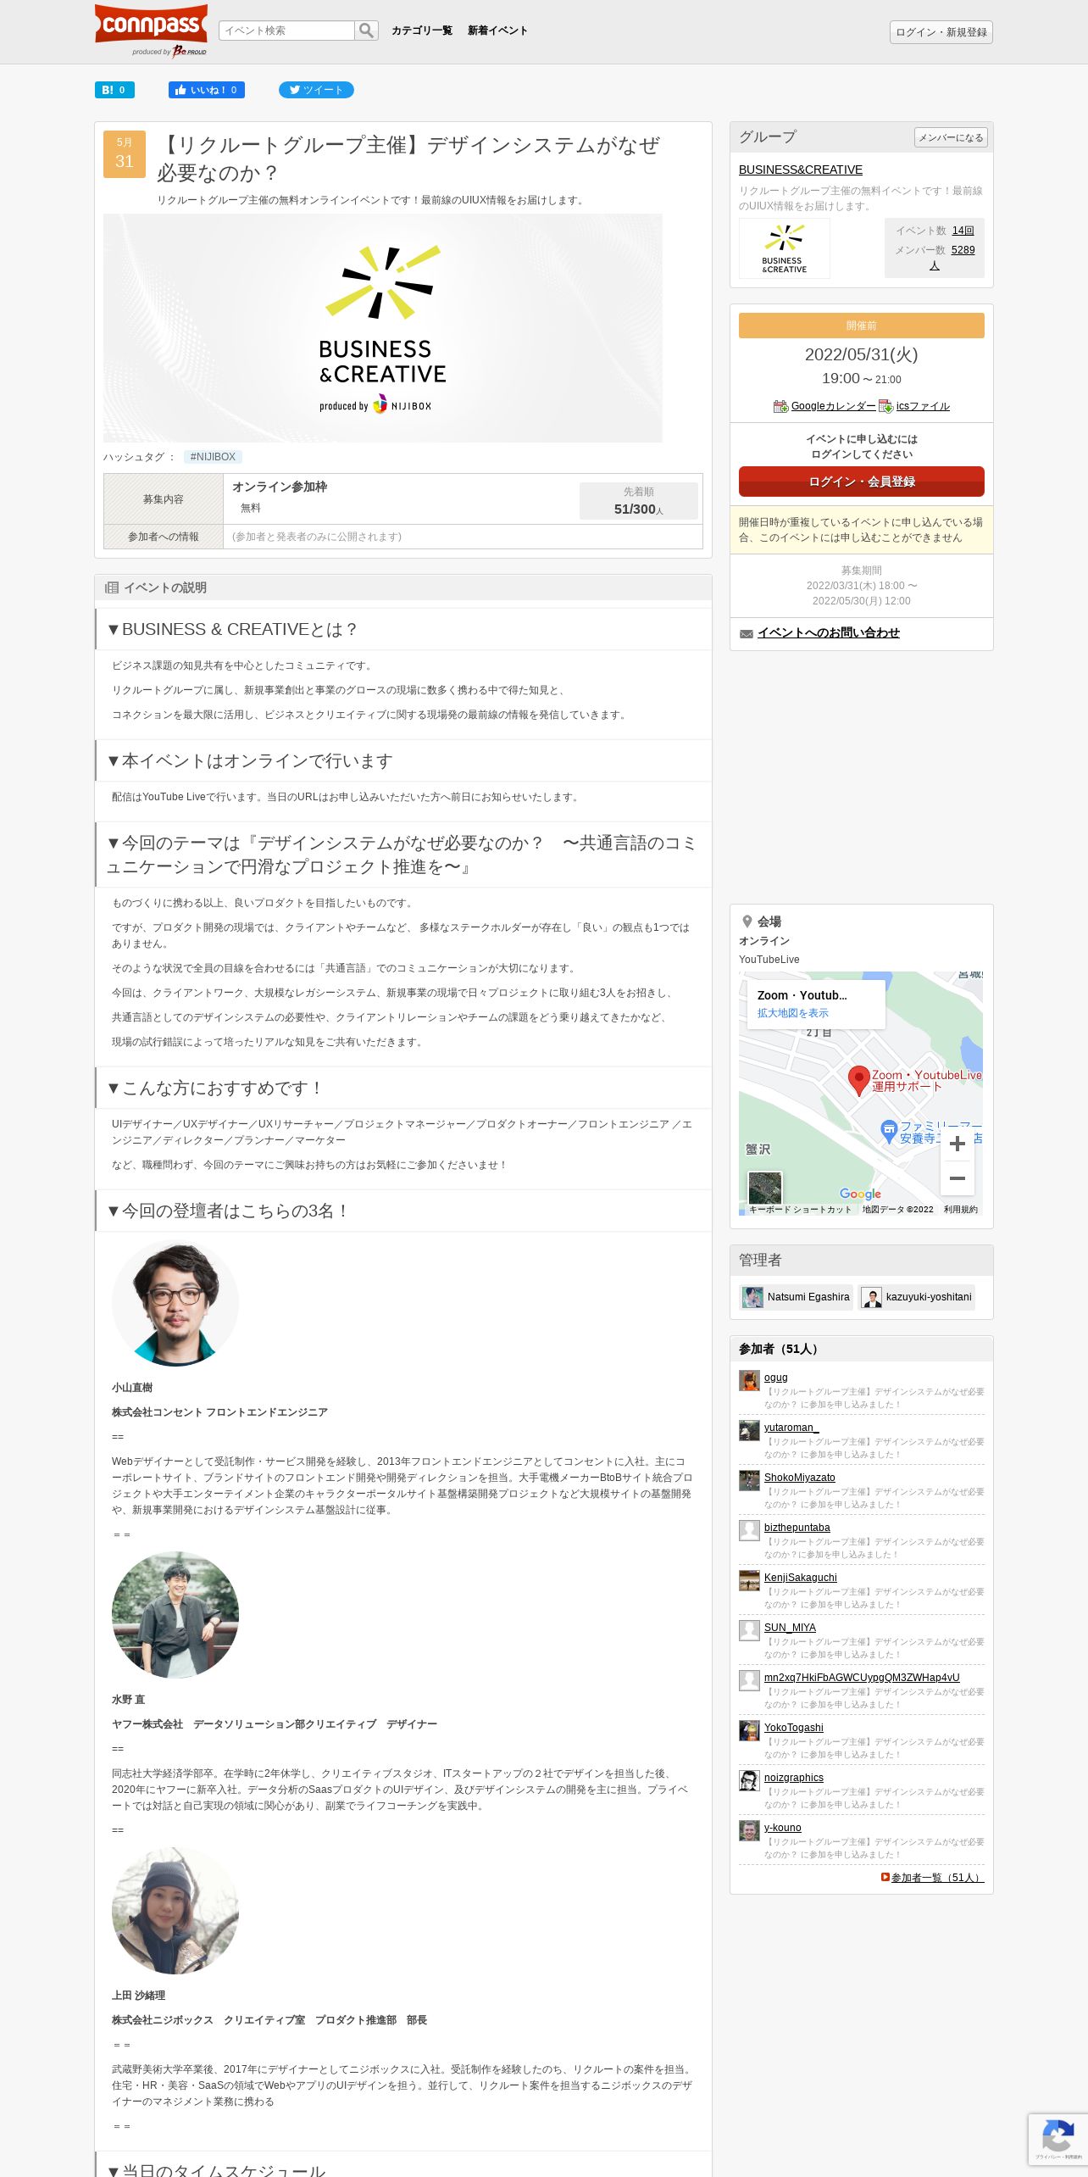This screenshot has height=2177, width=1088.
Task: Click the 14回 event count link
Action: 963,231
